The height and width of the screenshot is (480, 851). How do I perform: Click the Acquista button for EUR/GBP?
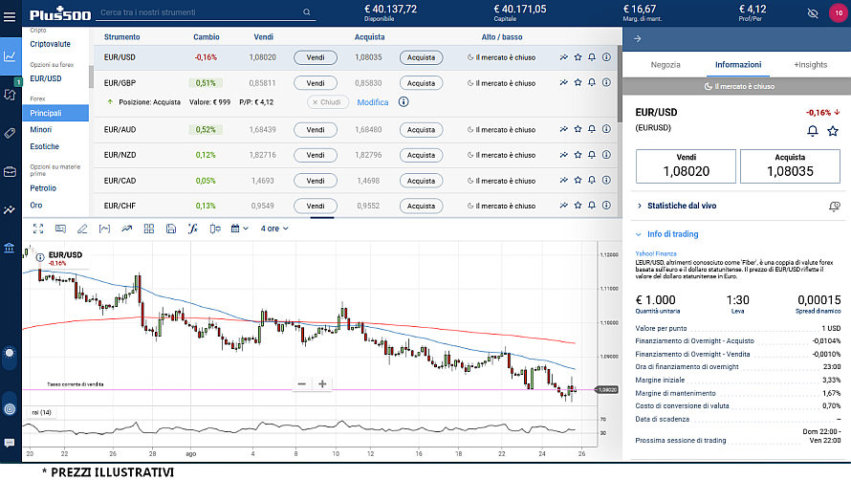click(x=421, y=83)
